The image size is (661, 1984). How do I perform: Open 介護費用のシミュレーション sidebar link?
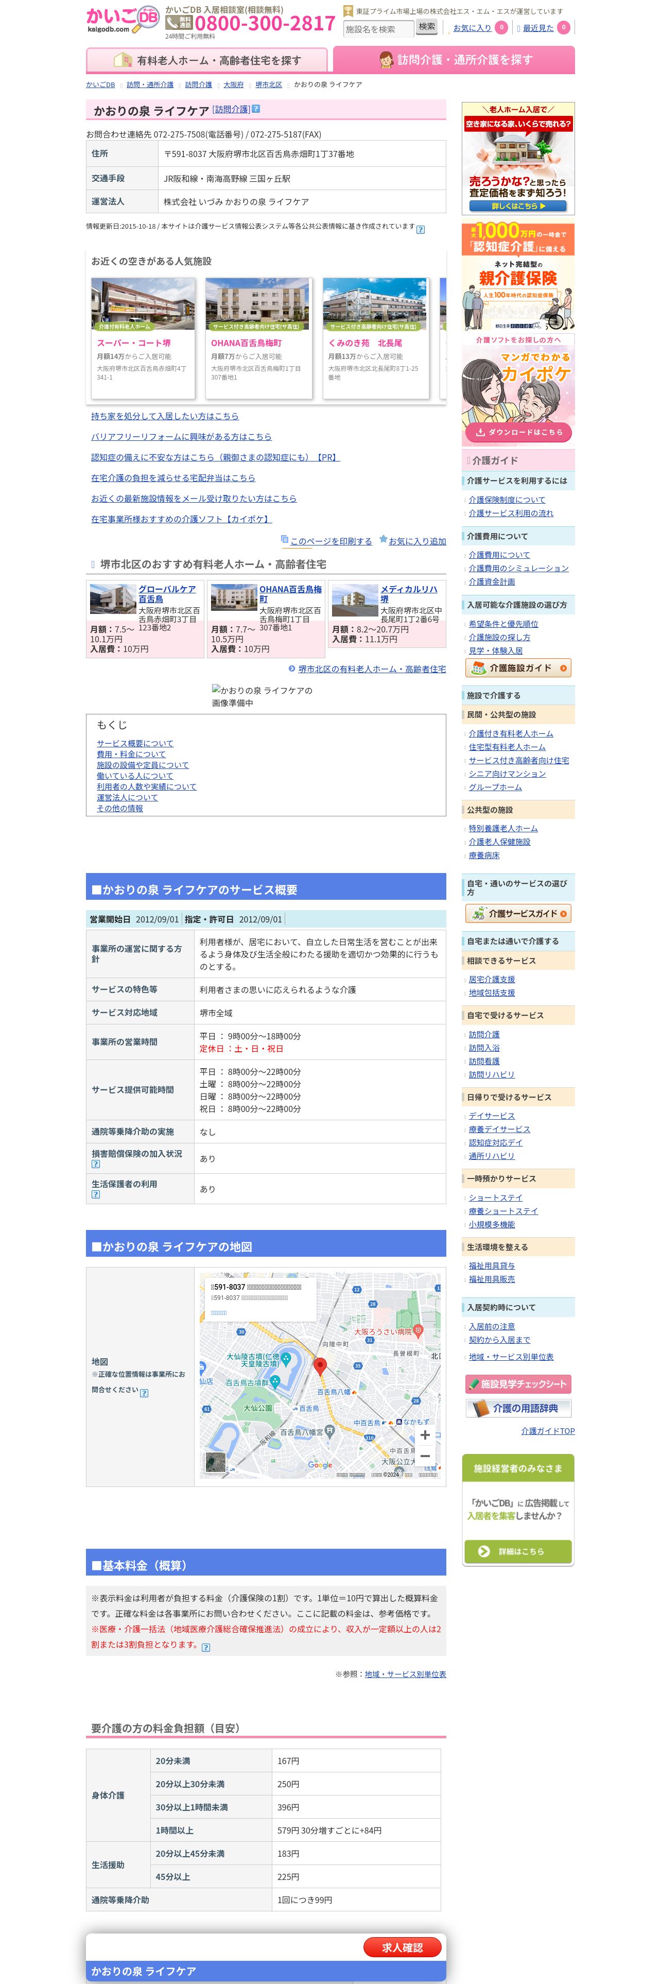[518, 569]
